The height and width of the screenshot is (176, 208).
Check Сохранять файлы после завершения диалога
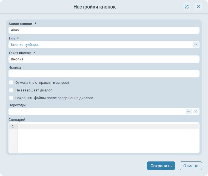pos(11,98)
